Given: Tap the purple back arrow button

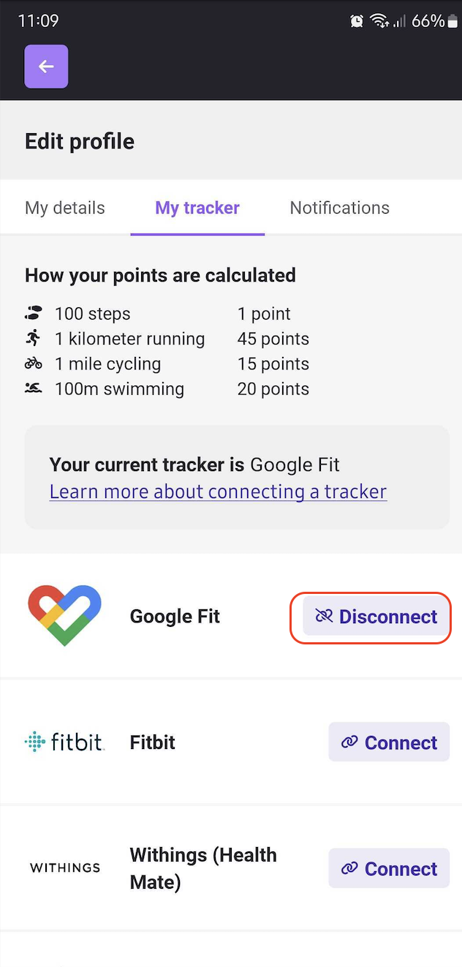Looking at the screenshot, I should click(x=46, y=67).
